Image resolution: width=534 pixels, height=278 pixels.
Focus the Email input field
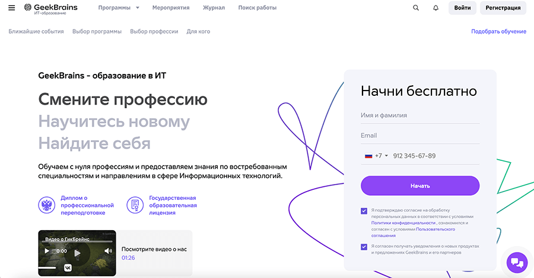[x=420, y=135]
